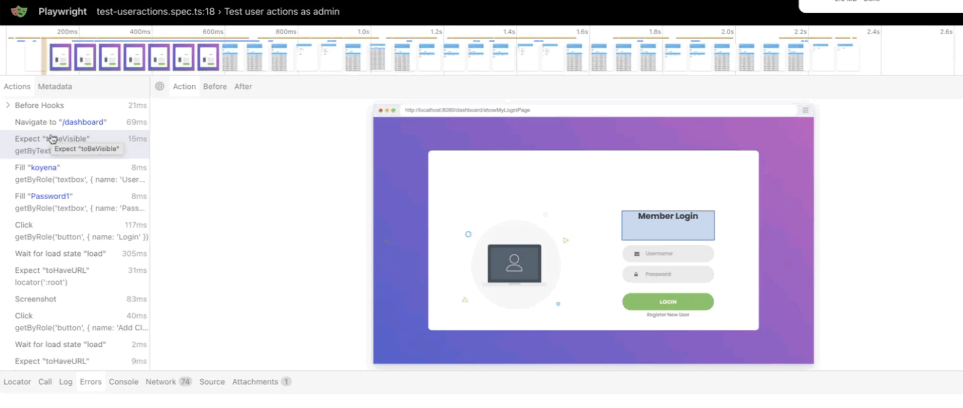Expand the Before Hooks action
The image size is (963, 408).
click(x=8, y=105)
